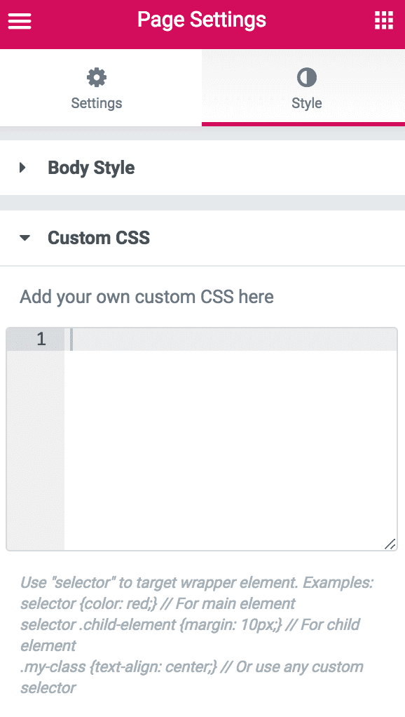Screen dimensions: 405x717
Task: Open the Elementor hamburger menu
Action: 19,20
